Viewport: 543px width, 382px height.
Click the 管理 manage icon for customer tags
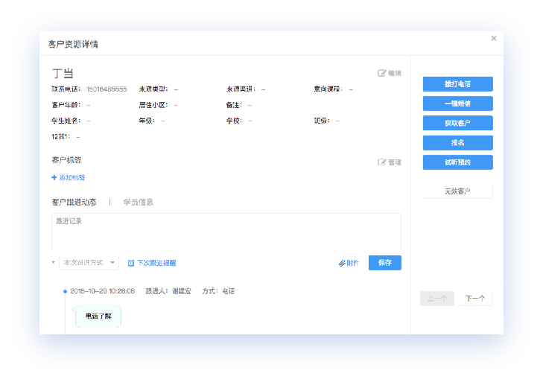[382, 162]
